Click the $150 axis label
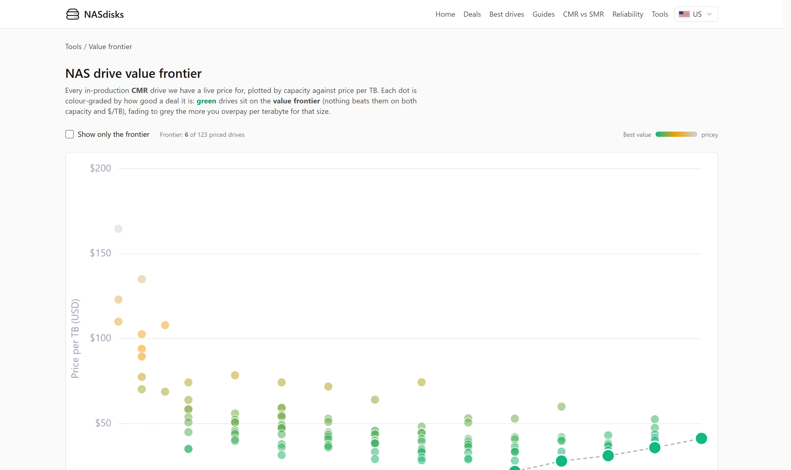 pyautogui.click(x=100, y=253)
